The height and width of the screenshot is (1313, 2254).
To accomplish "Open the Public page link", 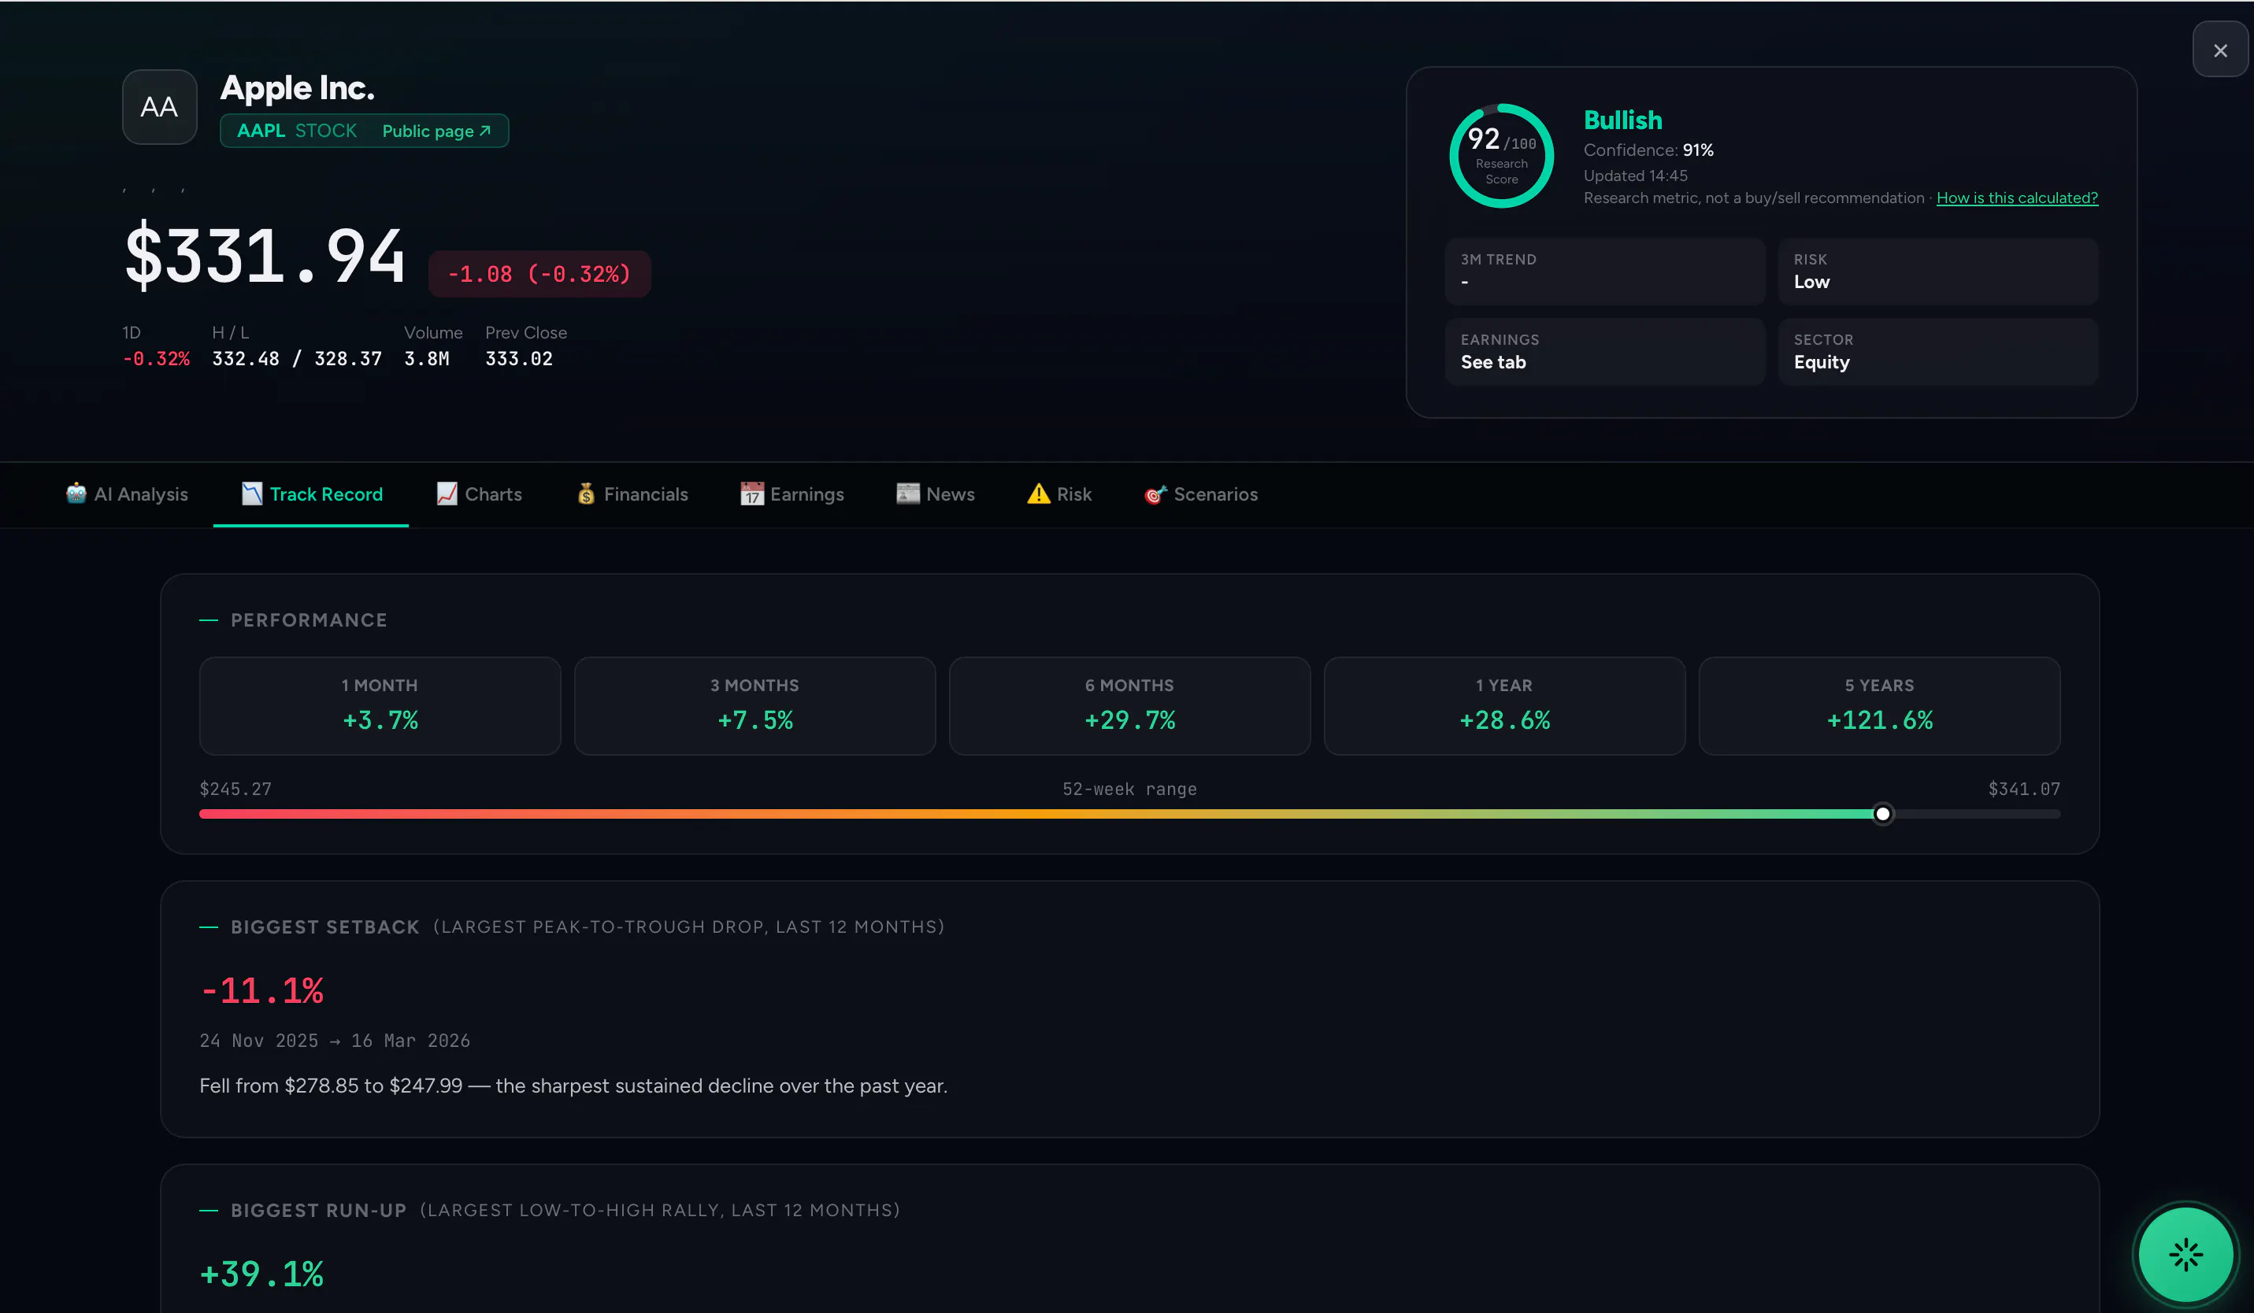I will (436, 131).
